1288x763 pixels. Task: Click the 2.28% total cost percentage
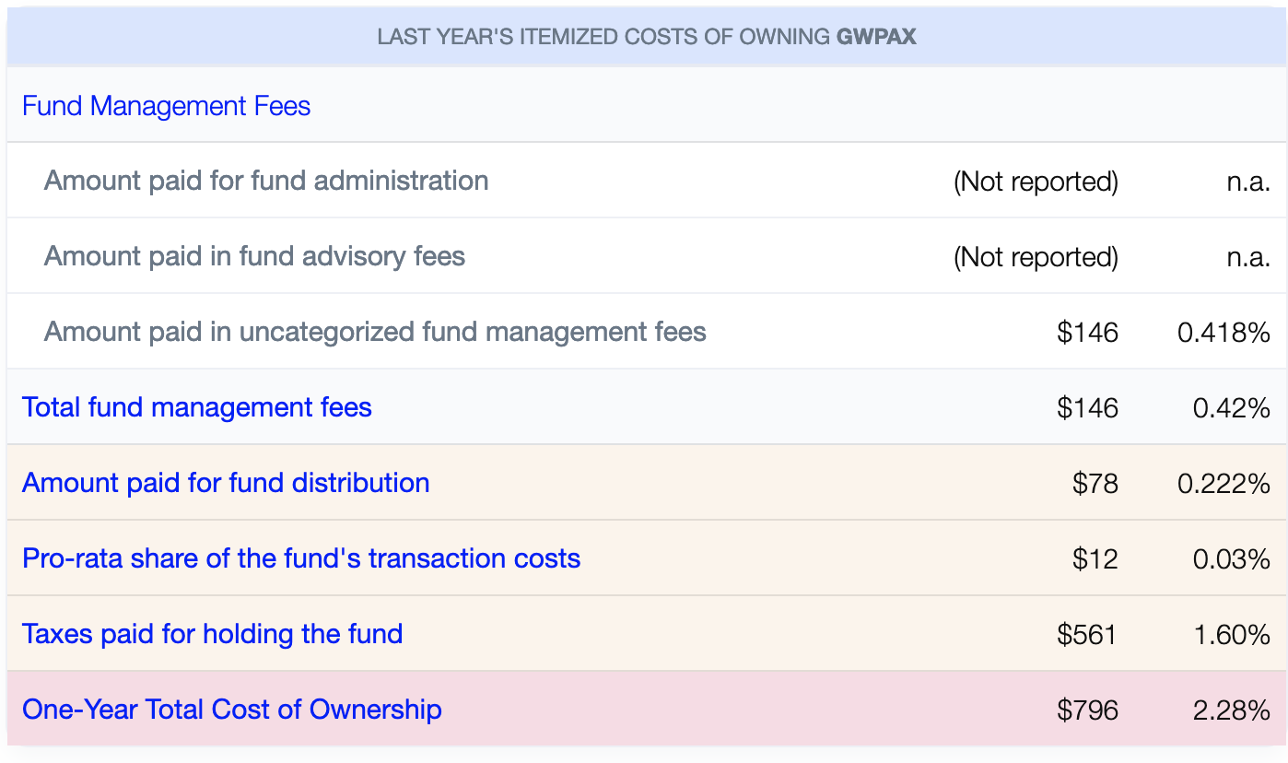(1232, 710)
